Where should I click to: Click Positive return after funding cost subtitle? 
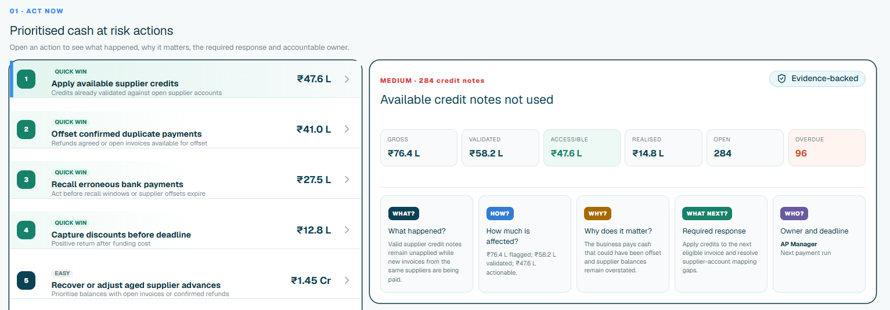click(101, 244)
